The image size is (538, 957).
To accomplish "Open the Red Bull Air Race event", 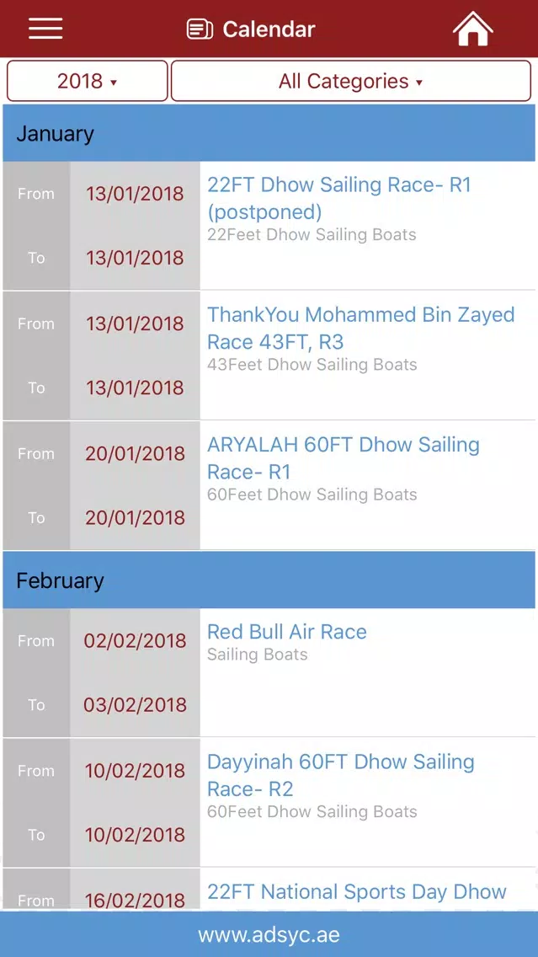I will point(287,632).
